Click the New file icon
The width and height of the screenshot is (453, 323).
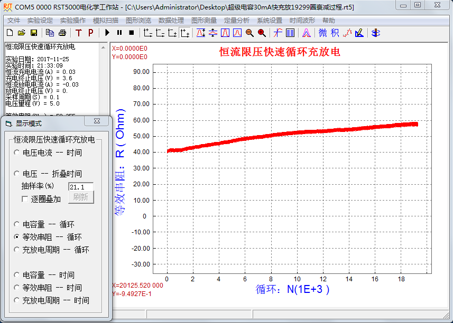click(9, 33)
